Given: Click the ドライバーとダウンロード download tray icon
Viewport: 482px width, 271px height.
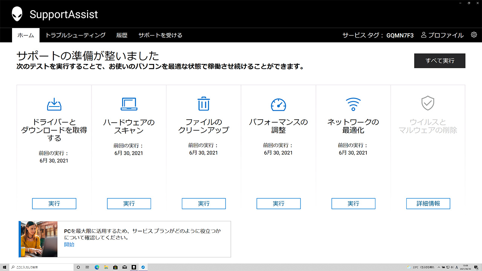Looking at the screenshot, I should [x=54, y=104].
